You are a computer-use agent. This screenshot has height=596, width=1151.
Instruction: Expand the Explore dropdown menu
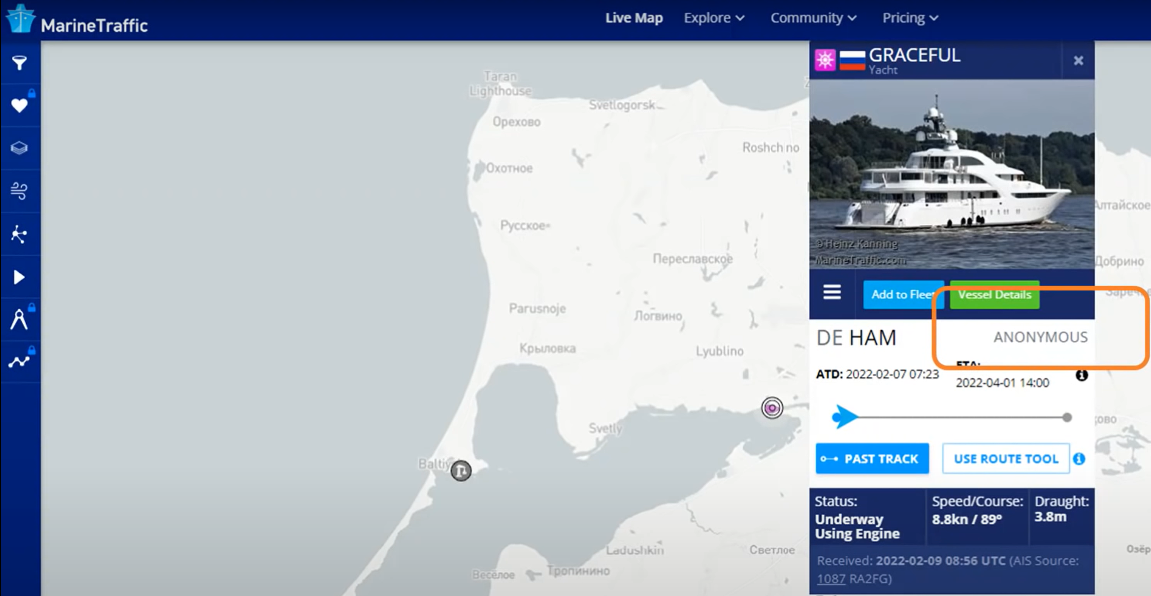click(x=713, y=18)
